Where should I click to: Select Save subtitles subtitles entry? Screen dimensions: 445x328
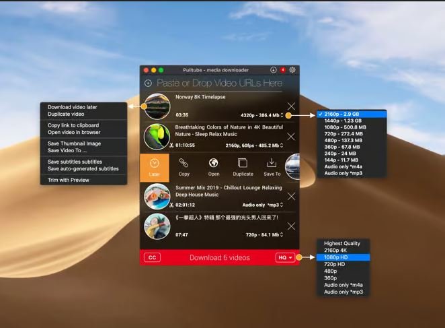83,162
